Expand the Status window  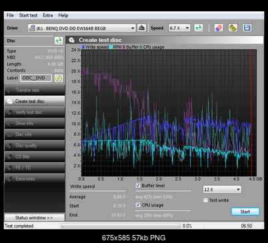pos(34,218)
